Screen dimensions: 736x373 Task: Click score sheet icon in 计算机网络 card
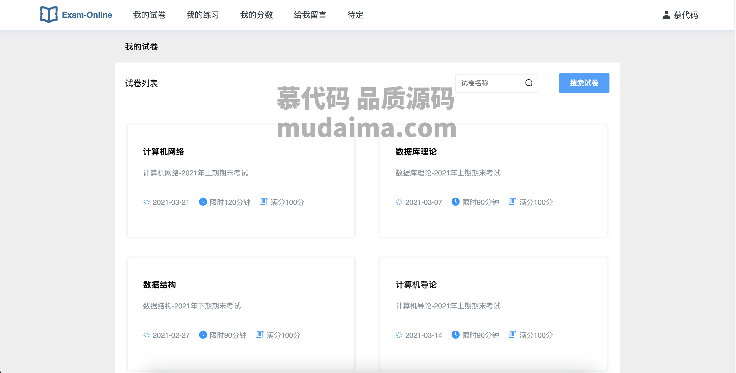click(x=264, y=202)
